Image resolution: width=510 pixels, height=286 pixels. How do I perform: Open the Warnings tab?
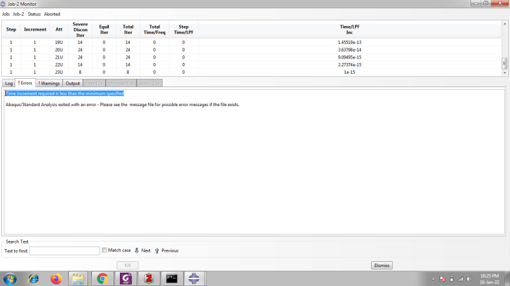[49, 83]
